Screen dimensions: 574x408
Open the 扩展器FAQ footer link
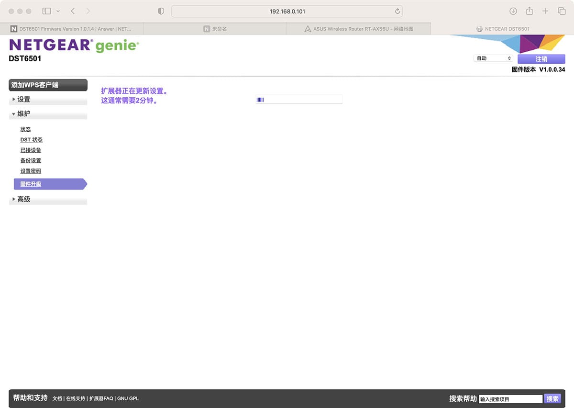[x=101, y=398]
